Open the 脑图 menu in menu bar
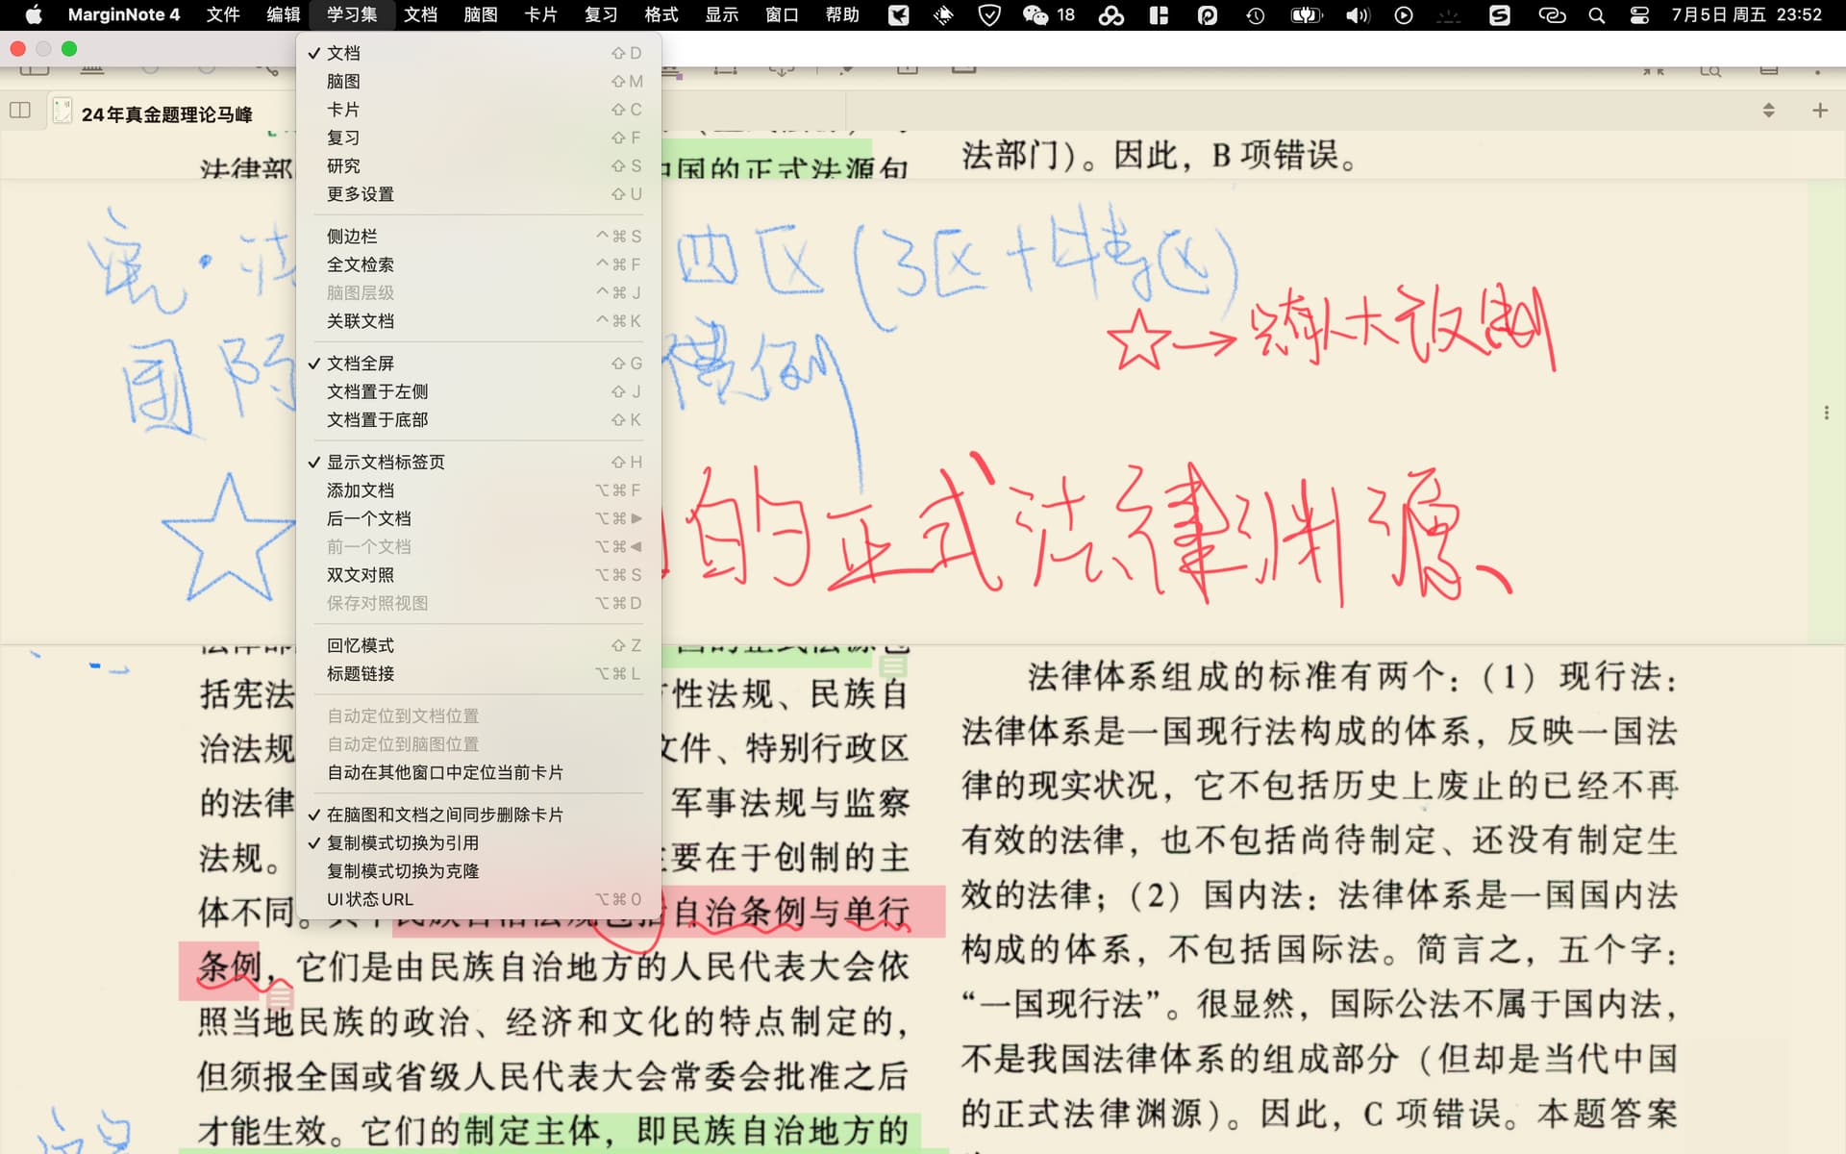 coord(481,14)
